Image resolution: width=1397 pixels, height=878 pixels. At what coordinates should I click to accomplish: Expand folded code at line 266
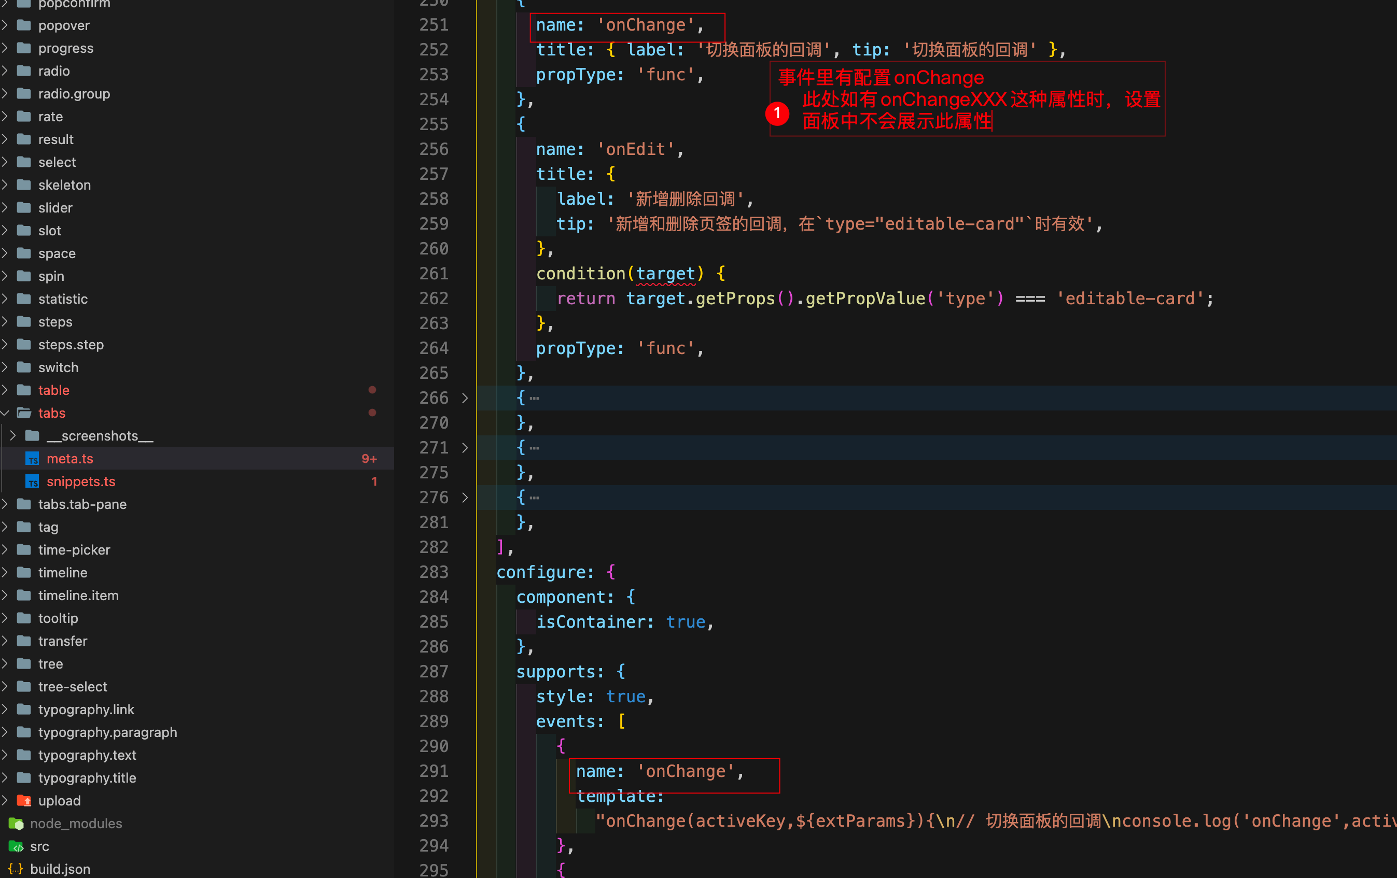[465, 398]
